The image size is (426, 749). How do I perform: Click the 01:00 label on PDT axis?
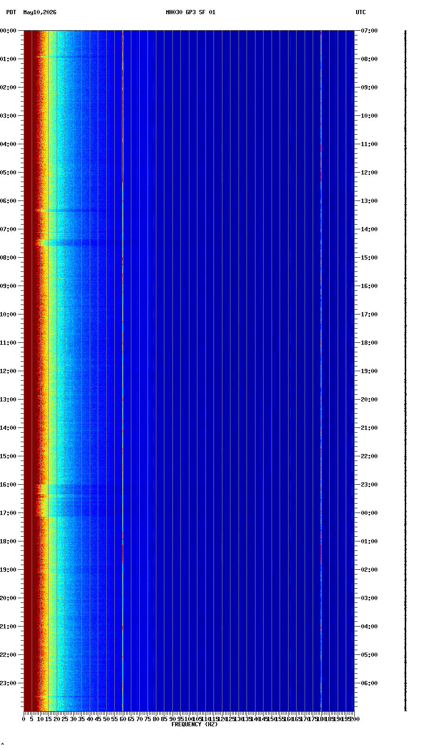click(x=8, y=59)
